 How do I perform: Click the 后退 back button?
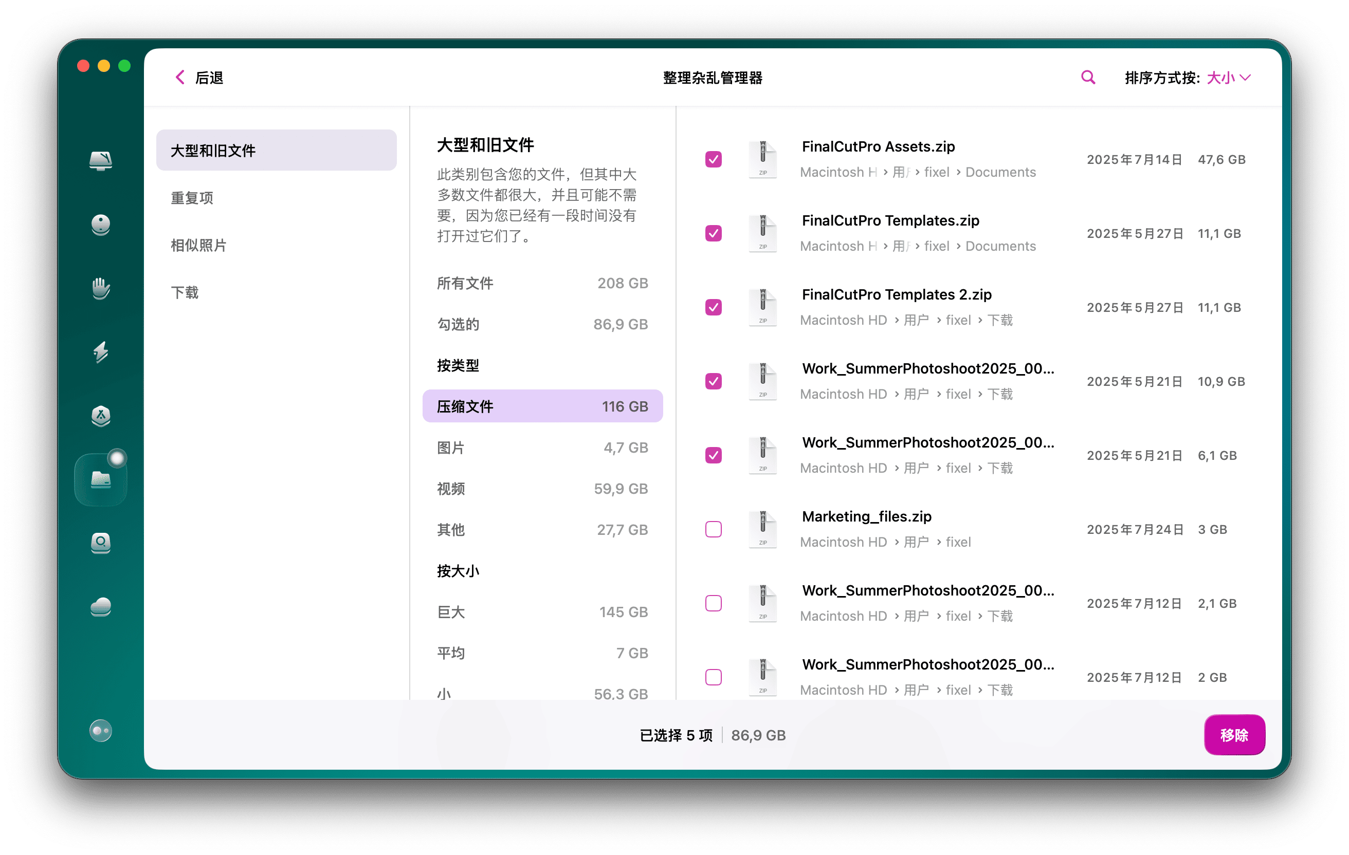point(198,78)
